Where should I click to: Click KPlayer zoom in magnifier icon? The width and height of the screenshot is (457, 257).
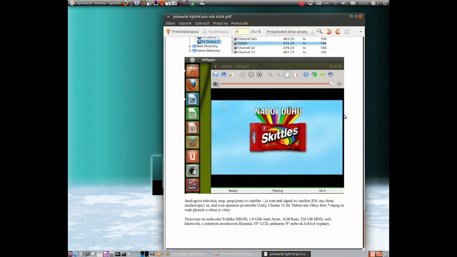[x=270, y=74]
